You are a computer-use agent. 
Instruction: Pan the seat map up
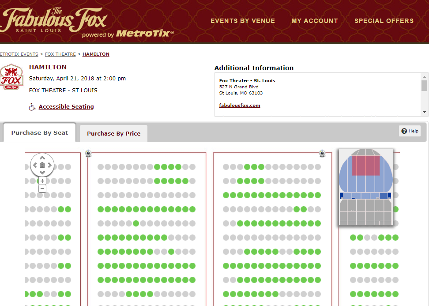coord(42,158)
